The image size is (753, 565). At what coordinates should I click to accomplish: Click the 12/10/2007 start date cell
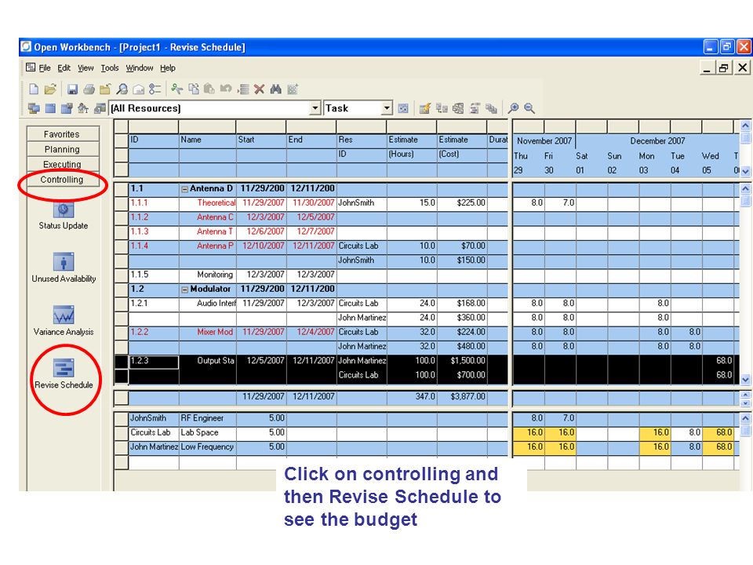pyautogui.click(x=261, y=246)
